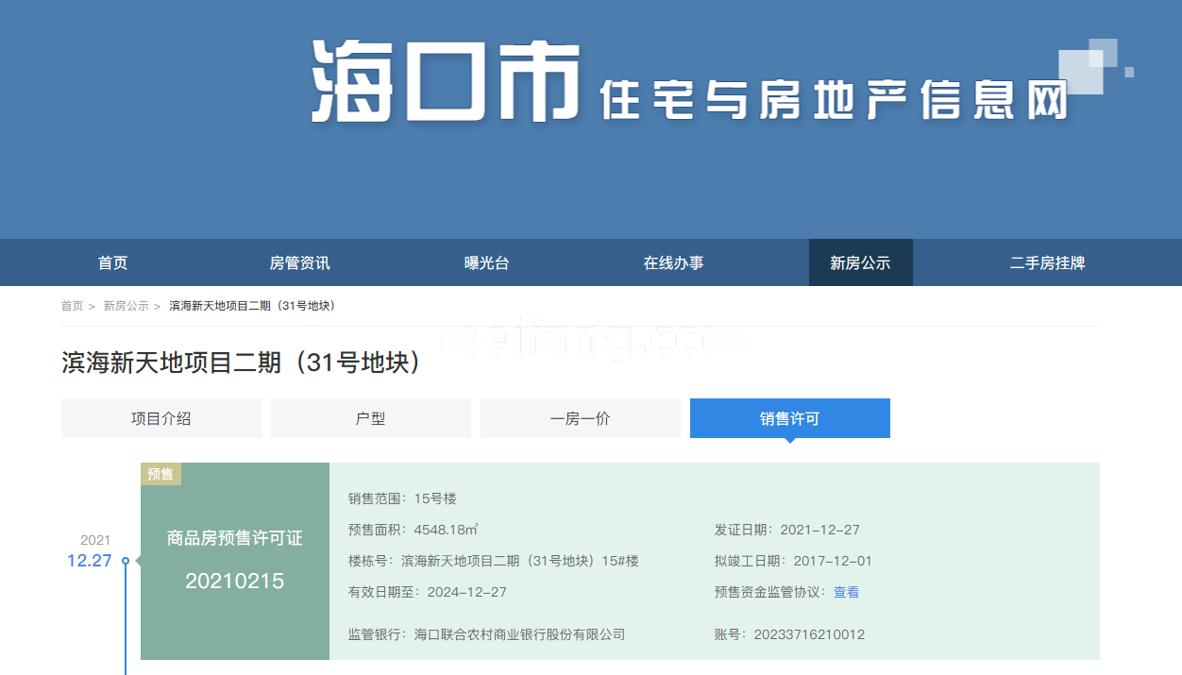Click the 首页 breadcrumb link
Viewport: 1182px width, 675px height.
tap(72, 306)
